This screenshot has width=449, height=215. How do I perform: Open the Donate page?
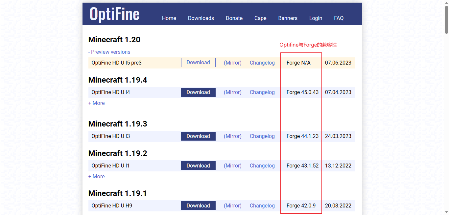tap(234, 18)
